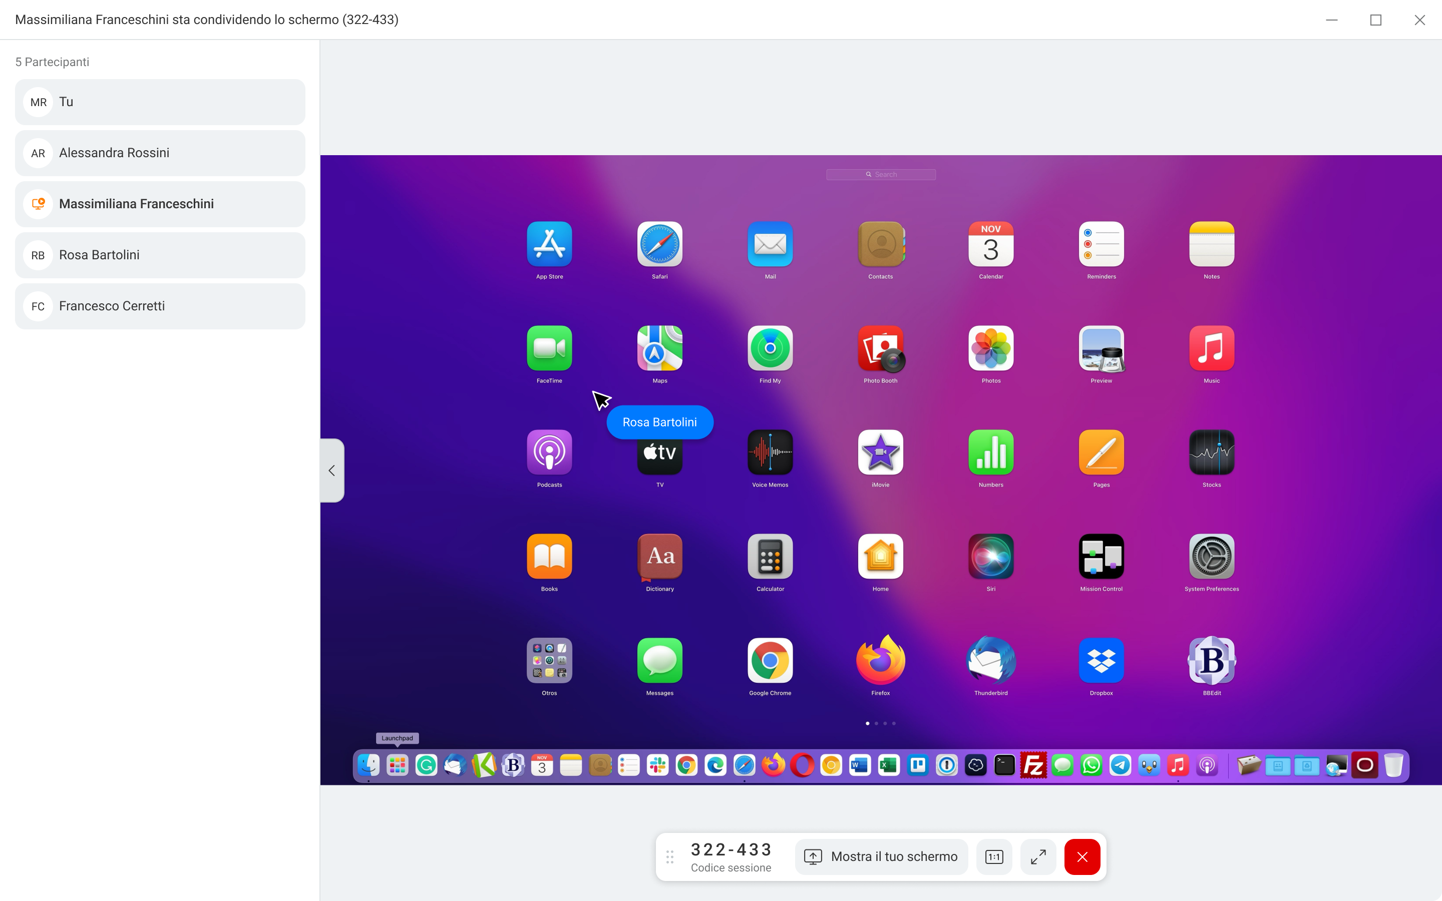The height and width of the screenshot is (901, 1442).
Task: Collapse the participants sidebar with the chevron
Action: coord(332,470)
